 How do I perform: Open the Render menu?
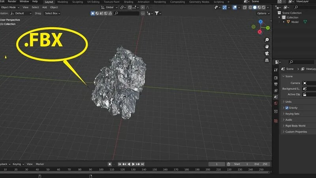(x=12, y=2)
